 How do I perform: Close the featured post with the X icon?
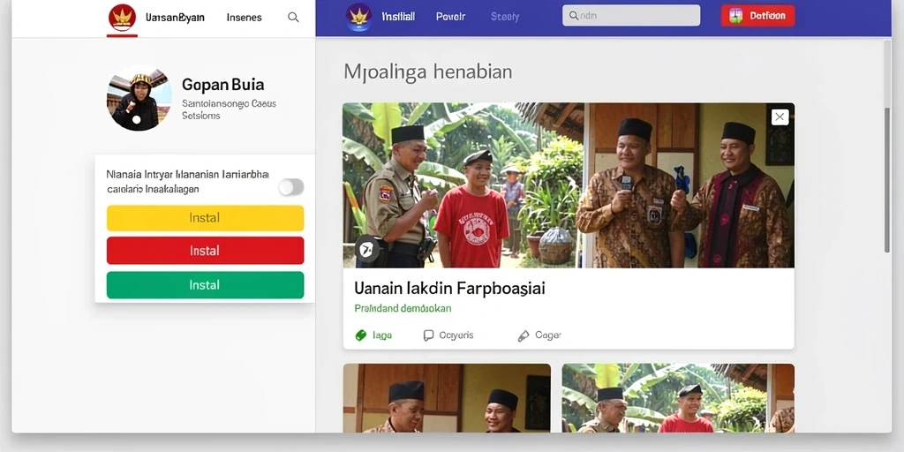coord(780,117)
